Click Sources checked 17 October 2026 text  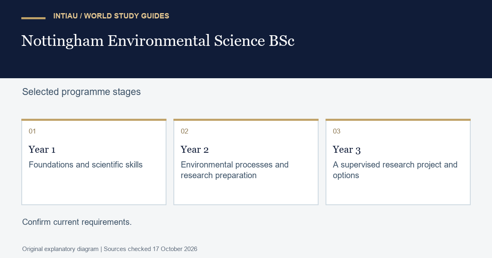point(150,249)
